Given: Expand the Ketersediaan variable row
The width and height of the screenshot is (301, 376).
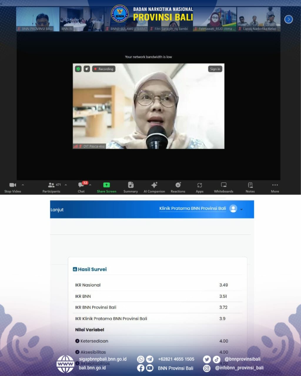Looking at the screenshot, I should 77,341.
